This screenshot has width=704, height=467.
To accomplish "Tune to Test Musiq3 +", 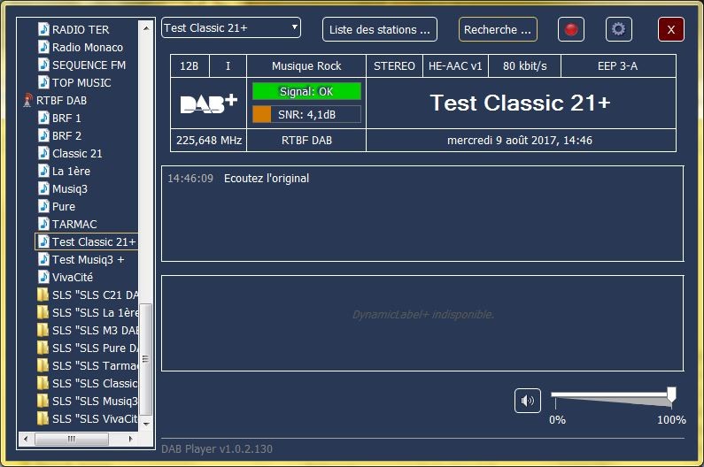I will (81, 259).
